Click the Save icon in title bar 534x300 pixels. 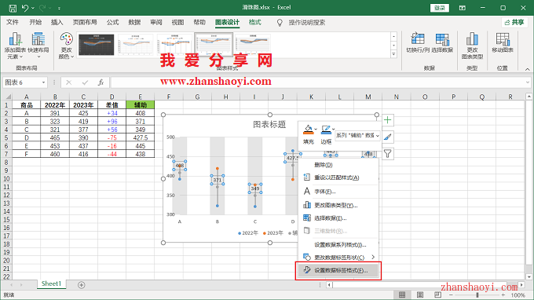[13, 8]
